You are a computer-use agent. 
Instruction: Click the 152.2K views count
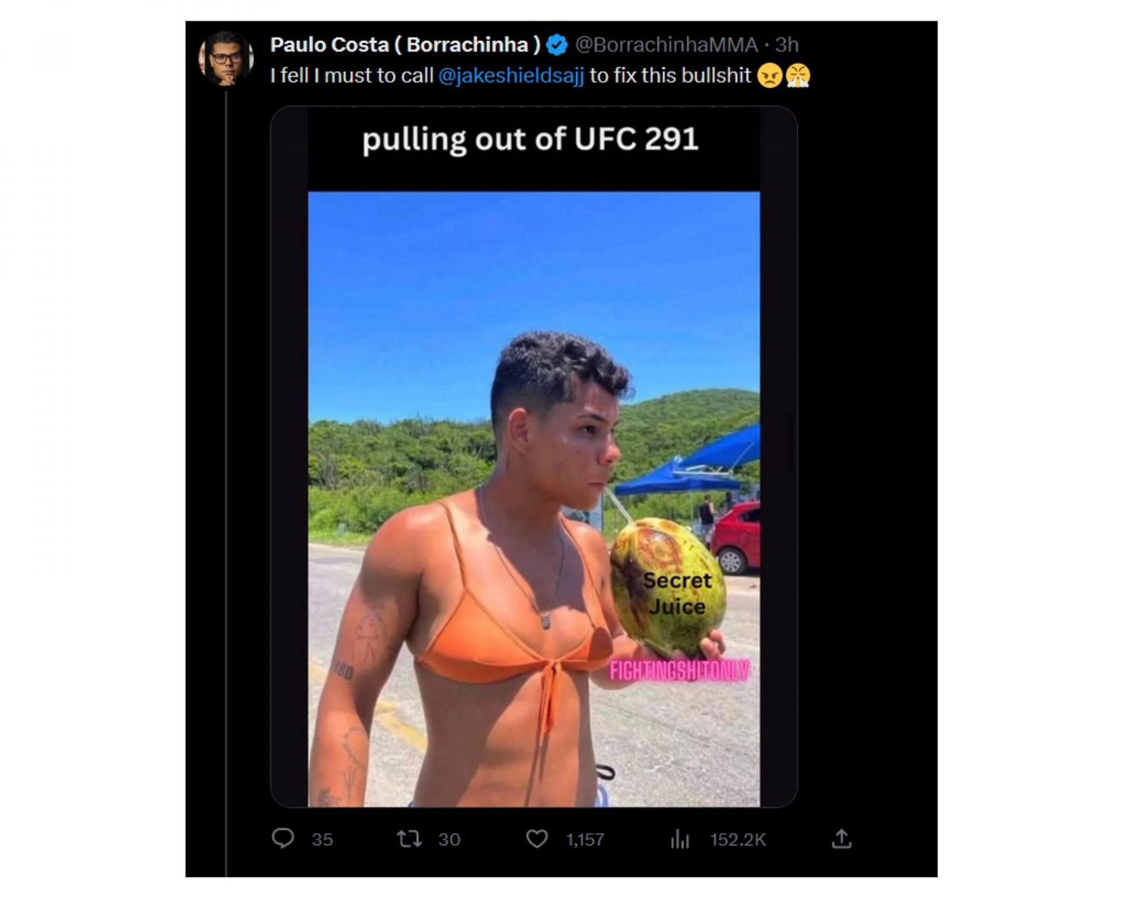tap(738, 840)
